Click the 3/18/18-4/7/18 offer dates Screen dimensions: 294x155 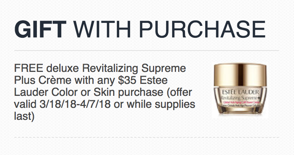tap(75, 104)
